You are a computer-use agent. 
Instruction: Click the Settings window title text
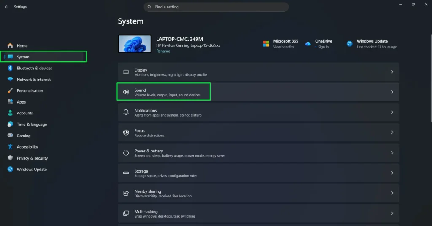[20, 7]
